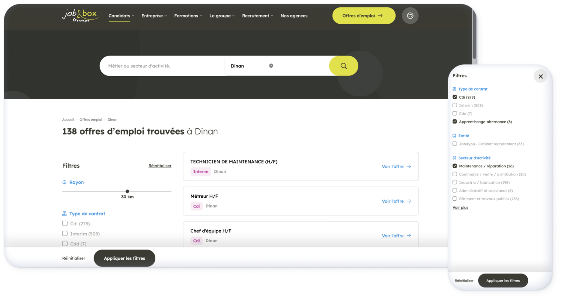This screenshot has height=299, width=561.
Task: Open the Formations dropdown menu
Action: tap(188, 16)
